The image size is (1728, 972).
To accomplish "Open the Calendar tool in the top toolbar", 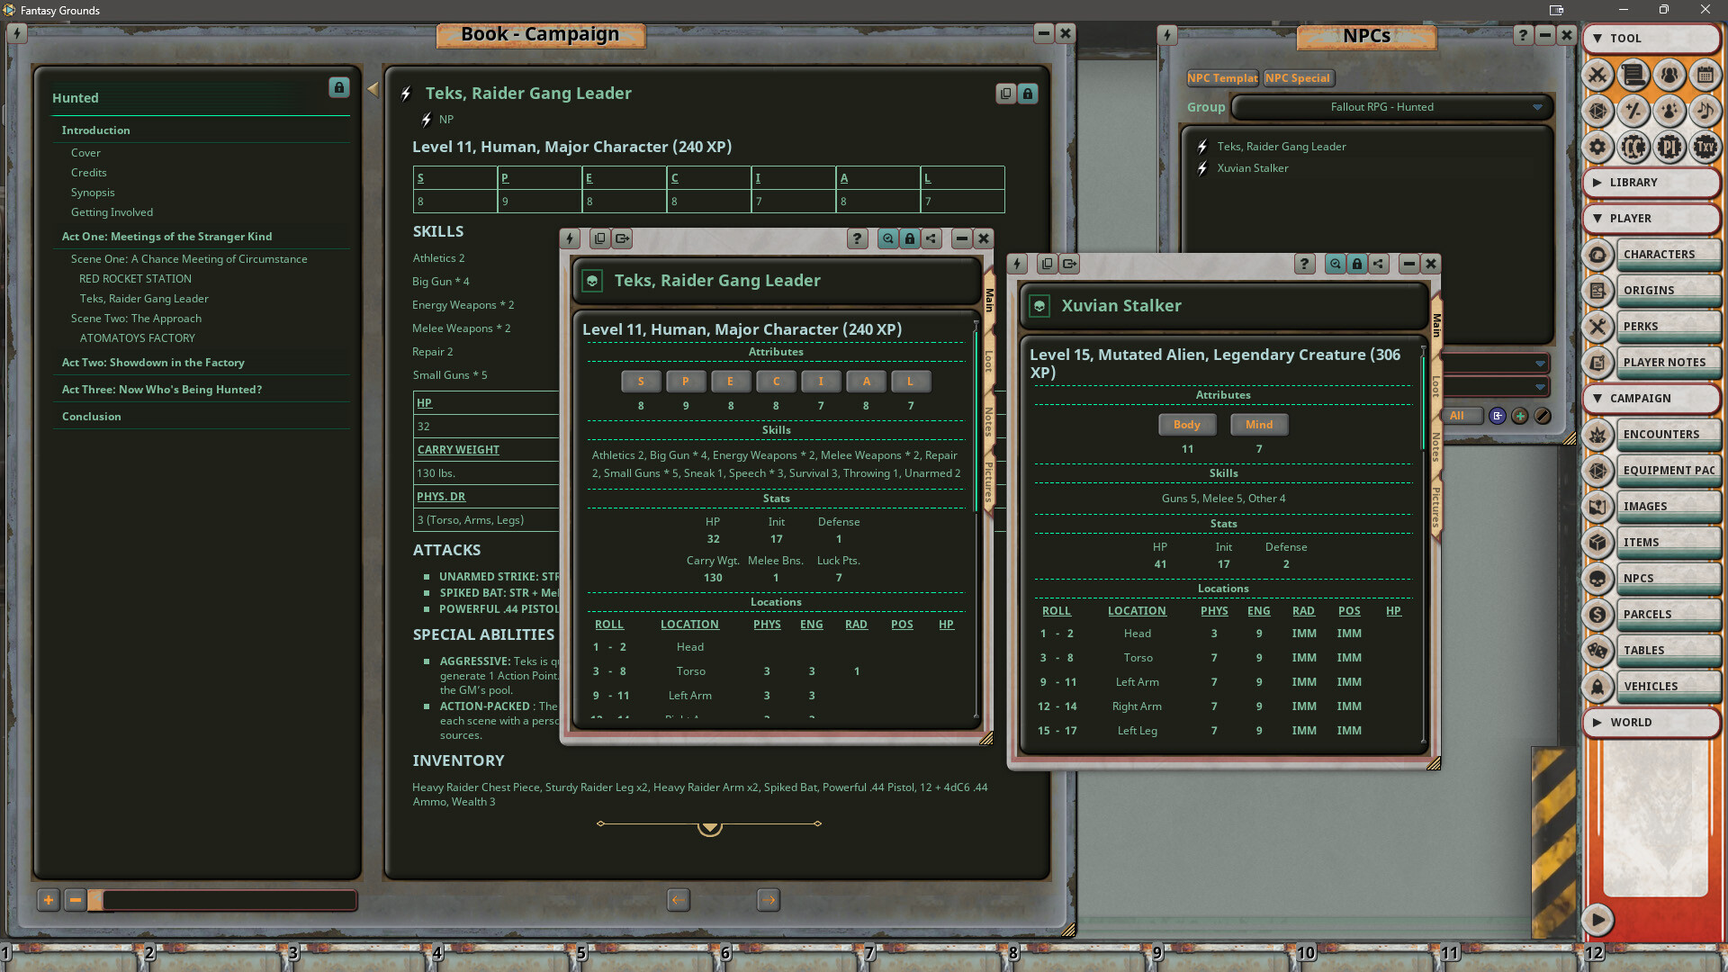I will pos(1705,76).
